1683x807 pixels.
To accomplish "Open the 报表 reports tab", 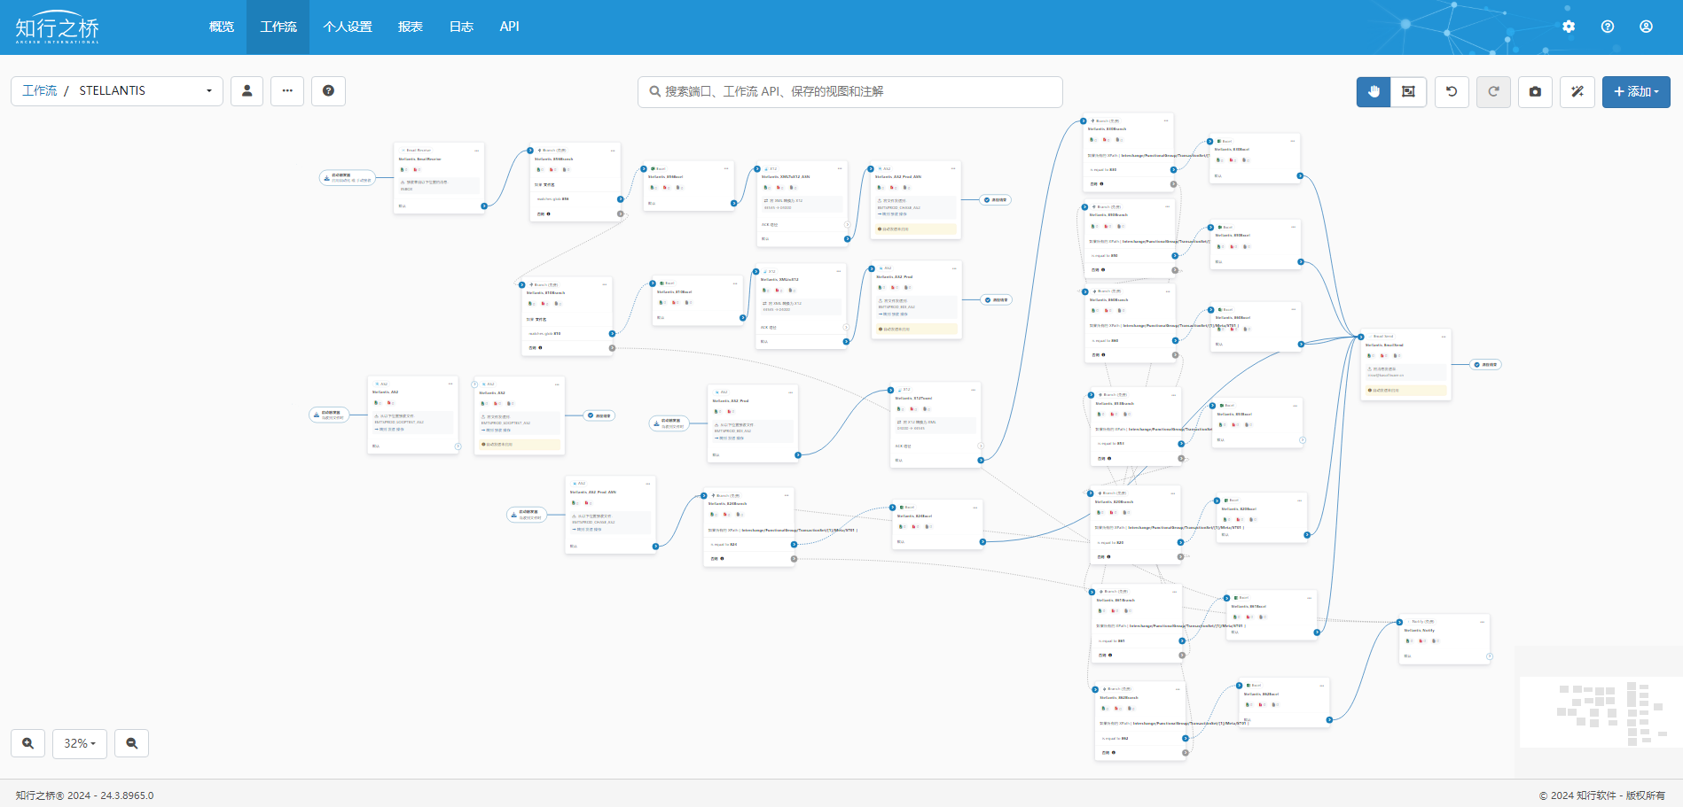I will (411, 27).
